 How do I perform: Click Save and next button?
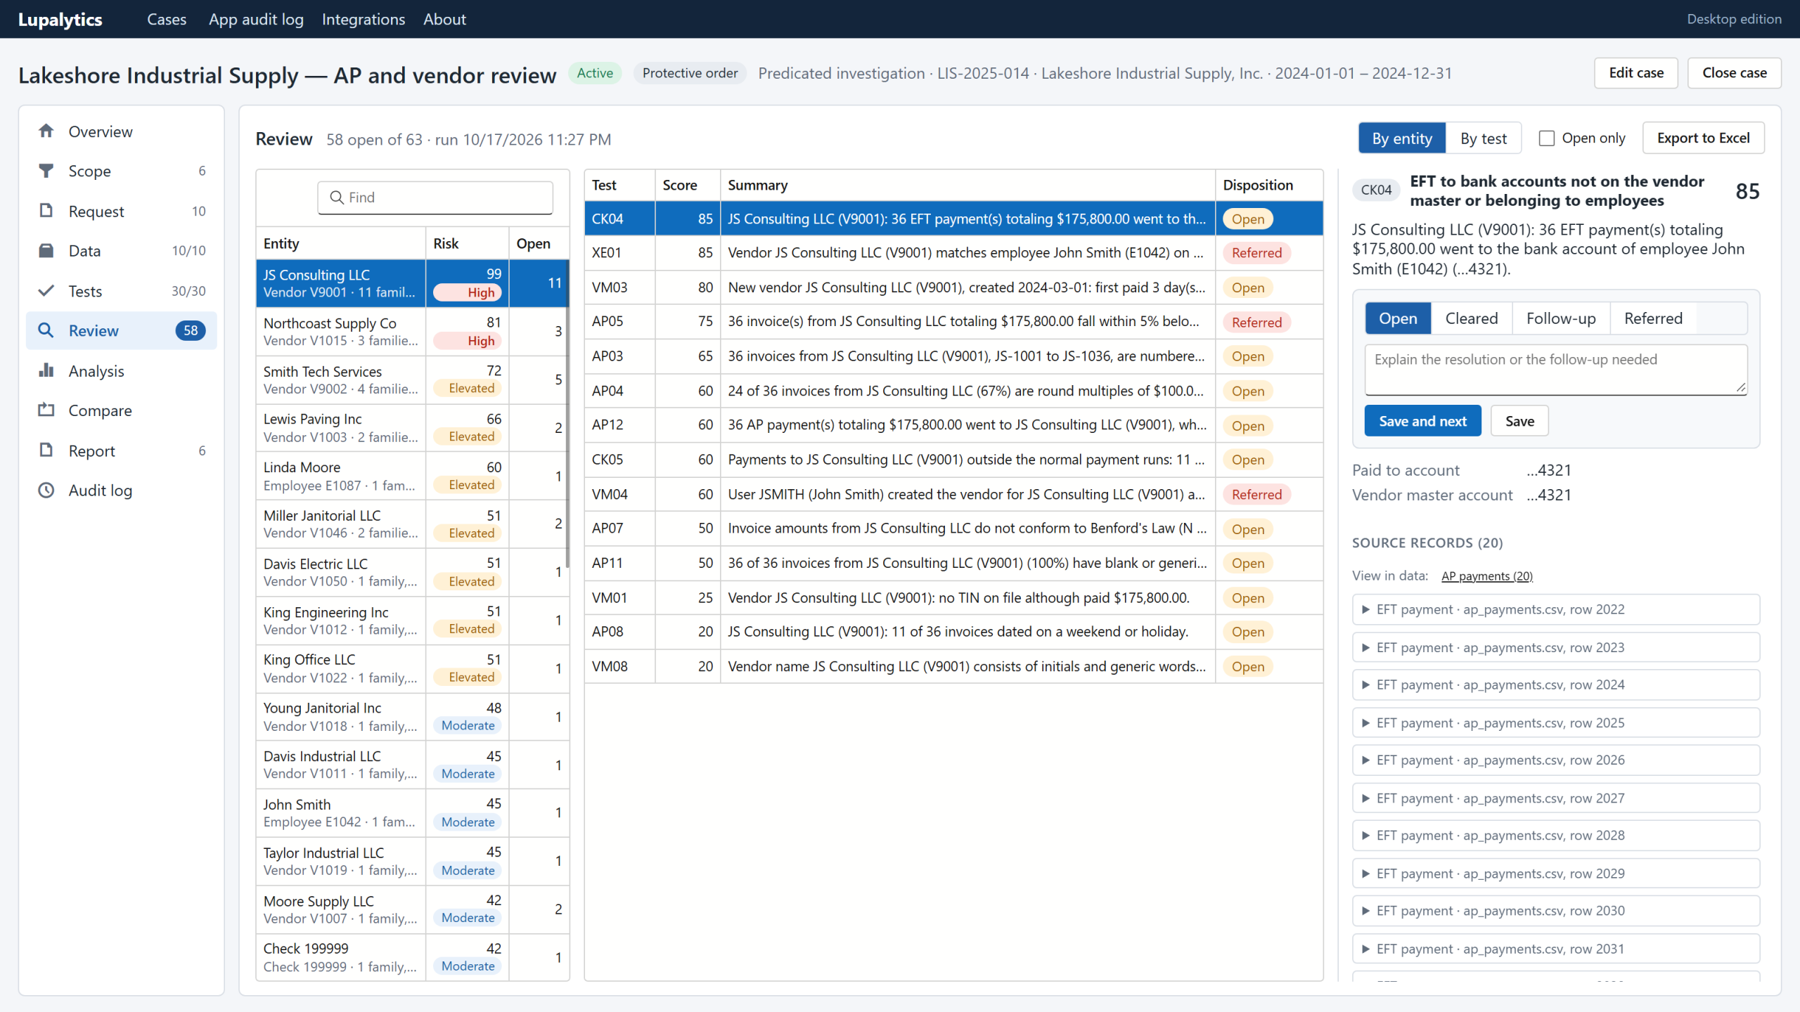[1422, 421]
